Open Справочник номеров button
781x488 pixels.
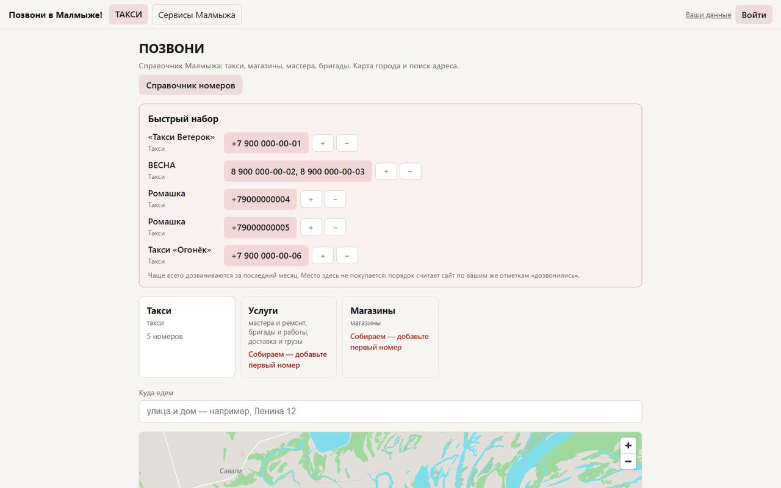pos(190,85)
